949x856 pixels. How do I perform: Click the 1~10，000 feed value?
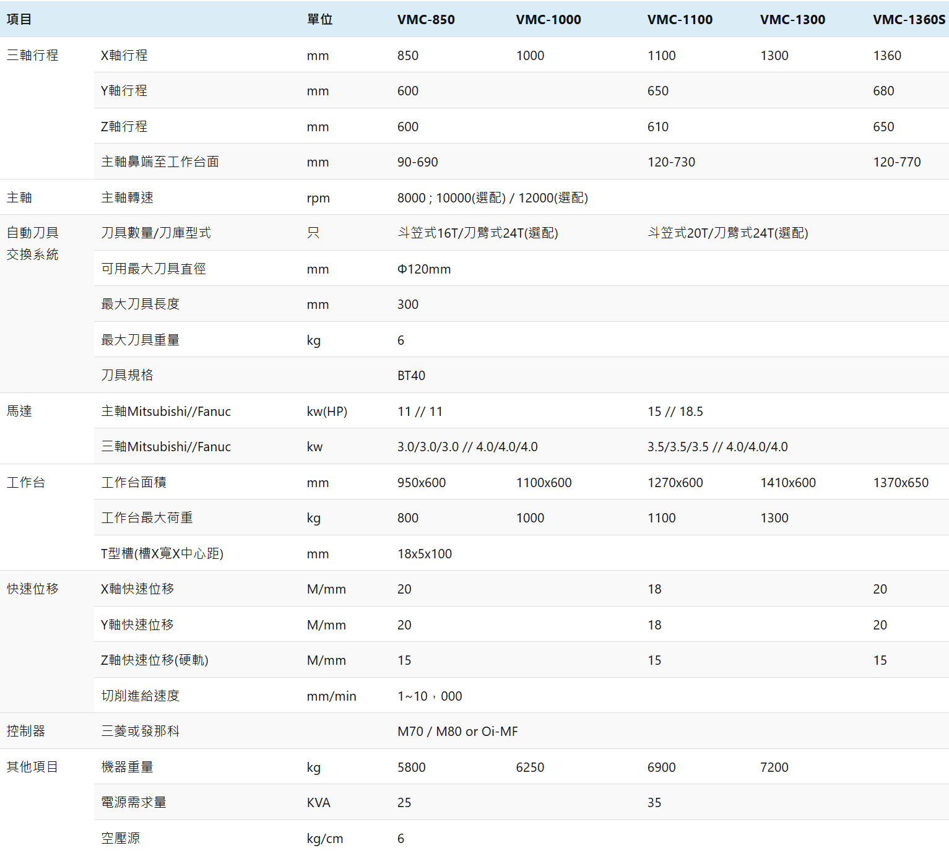(430, 696)
